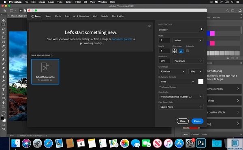Image resolution: width=243 pixels, height=150 pixels.
Task: Open the Pixels/Inch resolution units dropdown
Action: [x=188, y=61]
